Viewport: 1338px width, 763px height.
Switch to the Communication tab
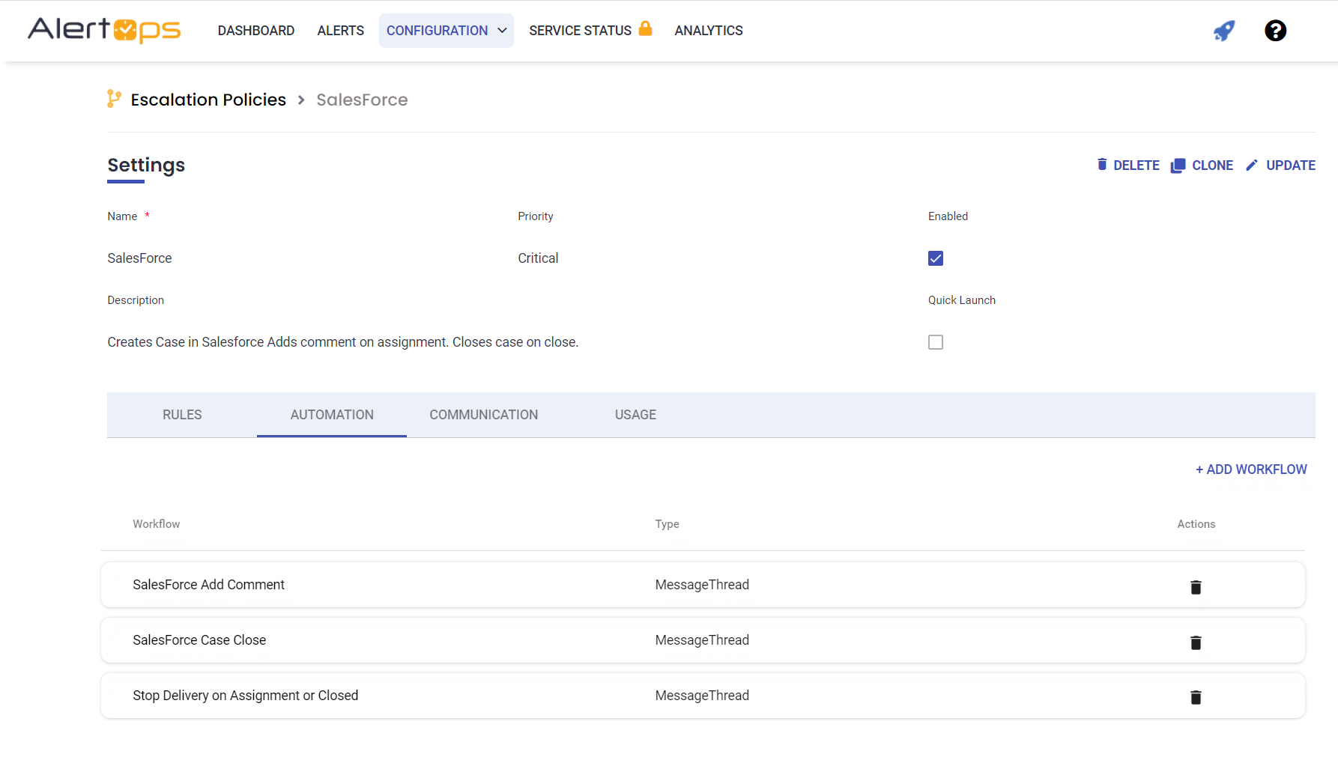coord(484,415)
